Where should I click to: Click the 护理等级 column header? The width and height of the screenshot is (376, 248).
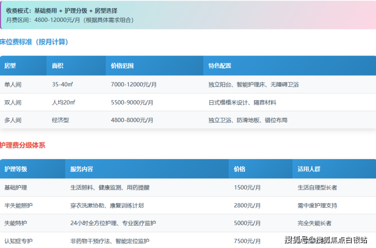(x=15, y=169)
